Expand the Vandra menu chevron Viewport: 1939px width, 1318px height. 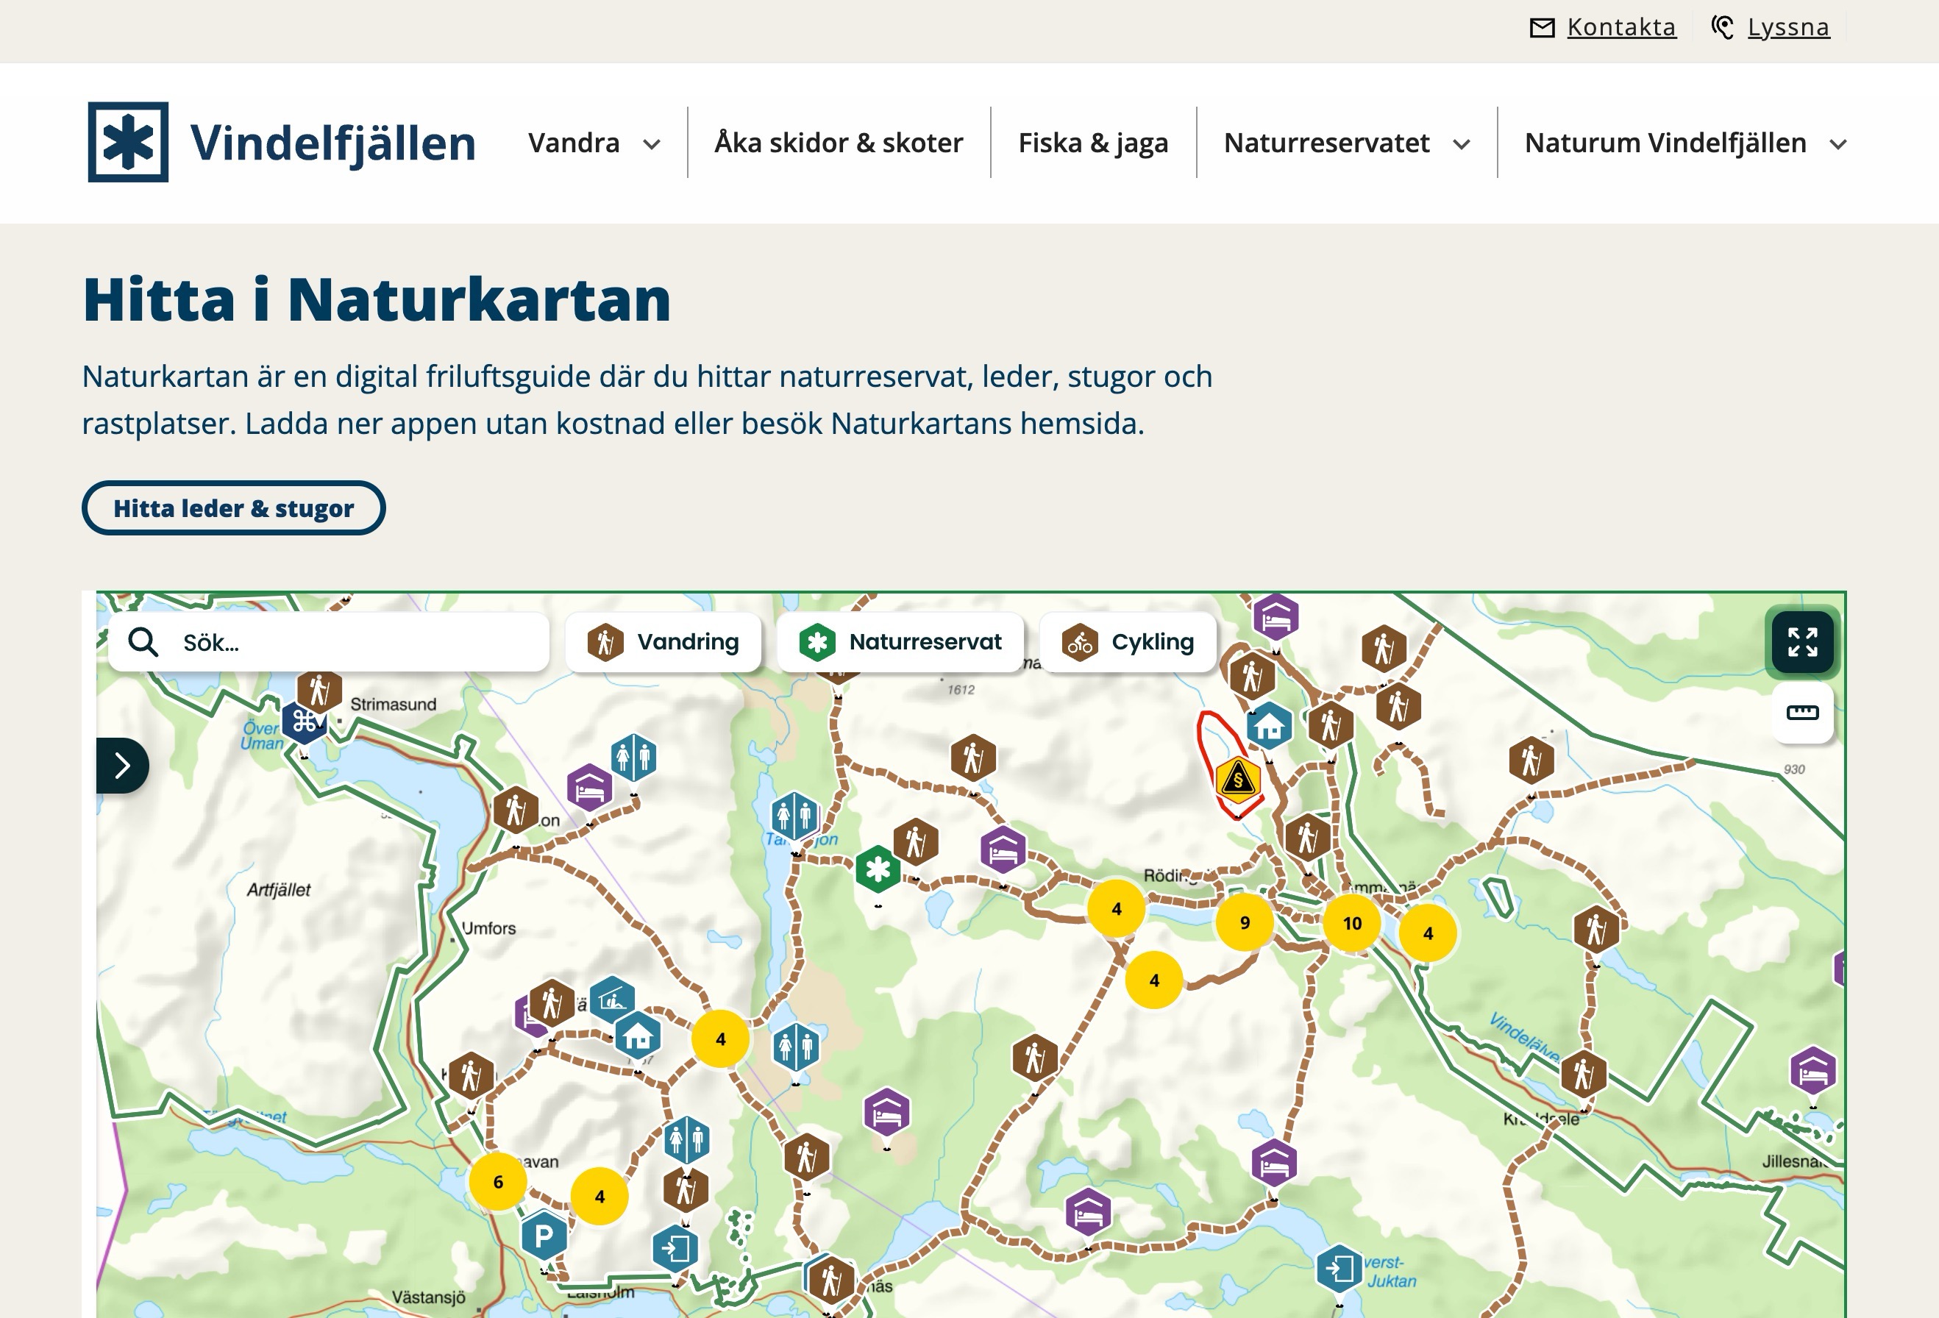[652, 144]
